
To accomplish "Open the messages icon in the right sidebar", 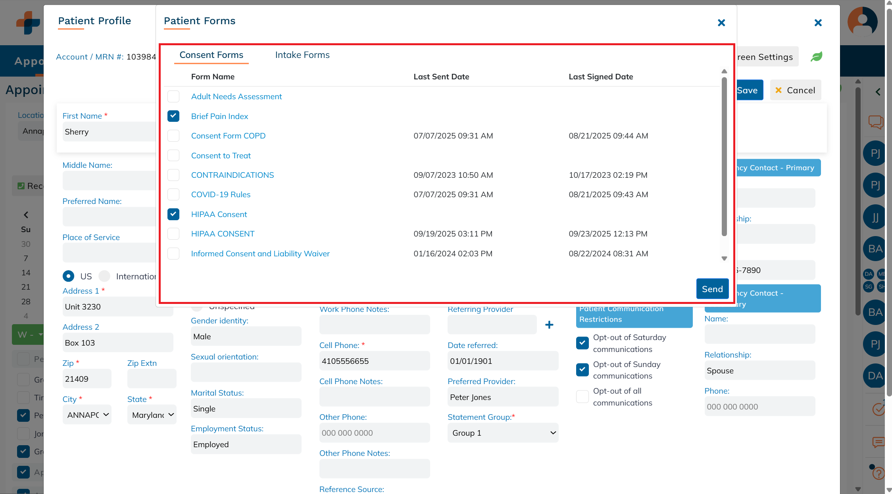I will pos(876,122).
